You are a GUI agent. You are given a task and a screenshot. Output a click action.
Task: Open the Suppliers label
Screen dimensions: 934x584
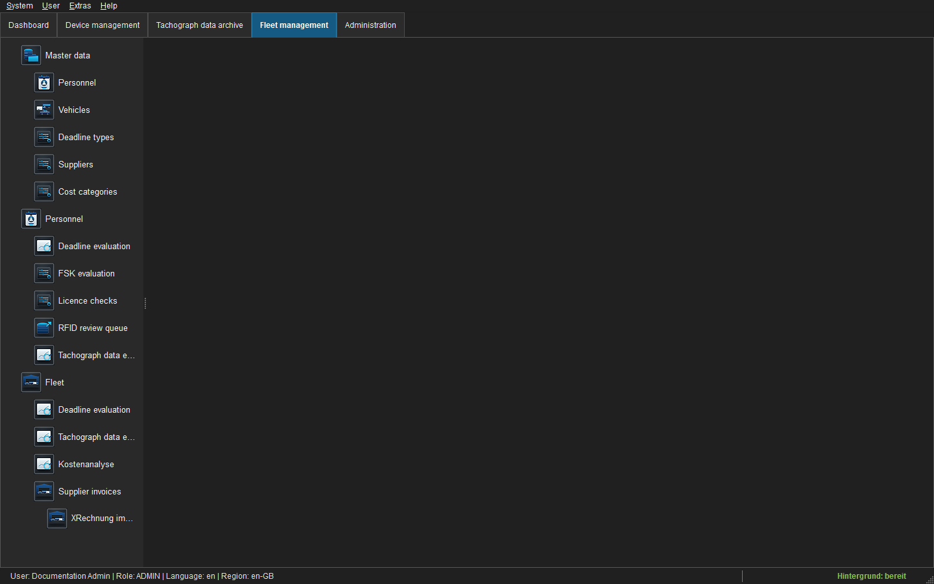[x=76, y=165]
